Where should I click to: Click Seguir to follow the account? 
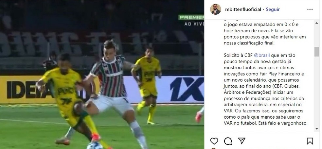coord(273,9)
